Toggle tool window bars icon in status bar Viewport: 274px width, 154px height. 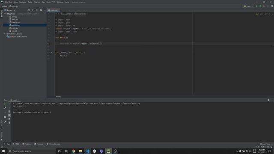tap(2, 147)
